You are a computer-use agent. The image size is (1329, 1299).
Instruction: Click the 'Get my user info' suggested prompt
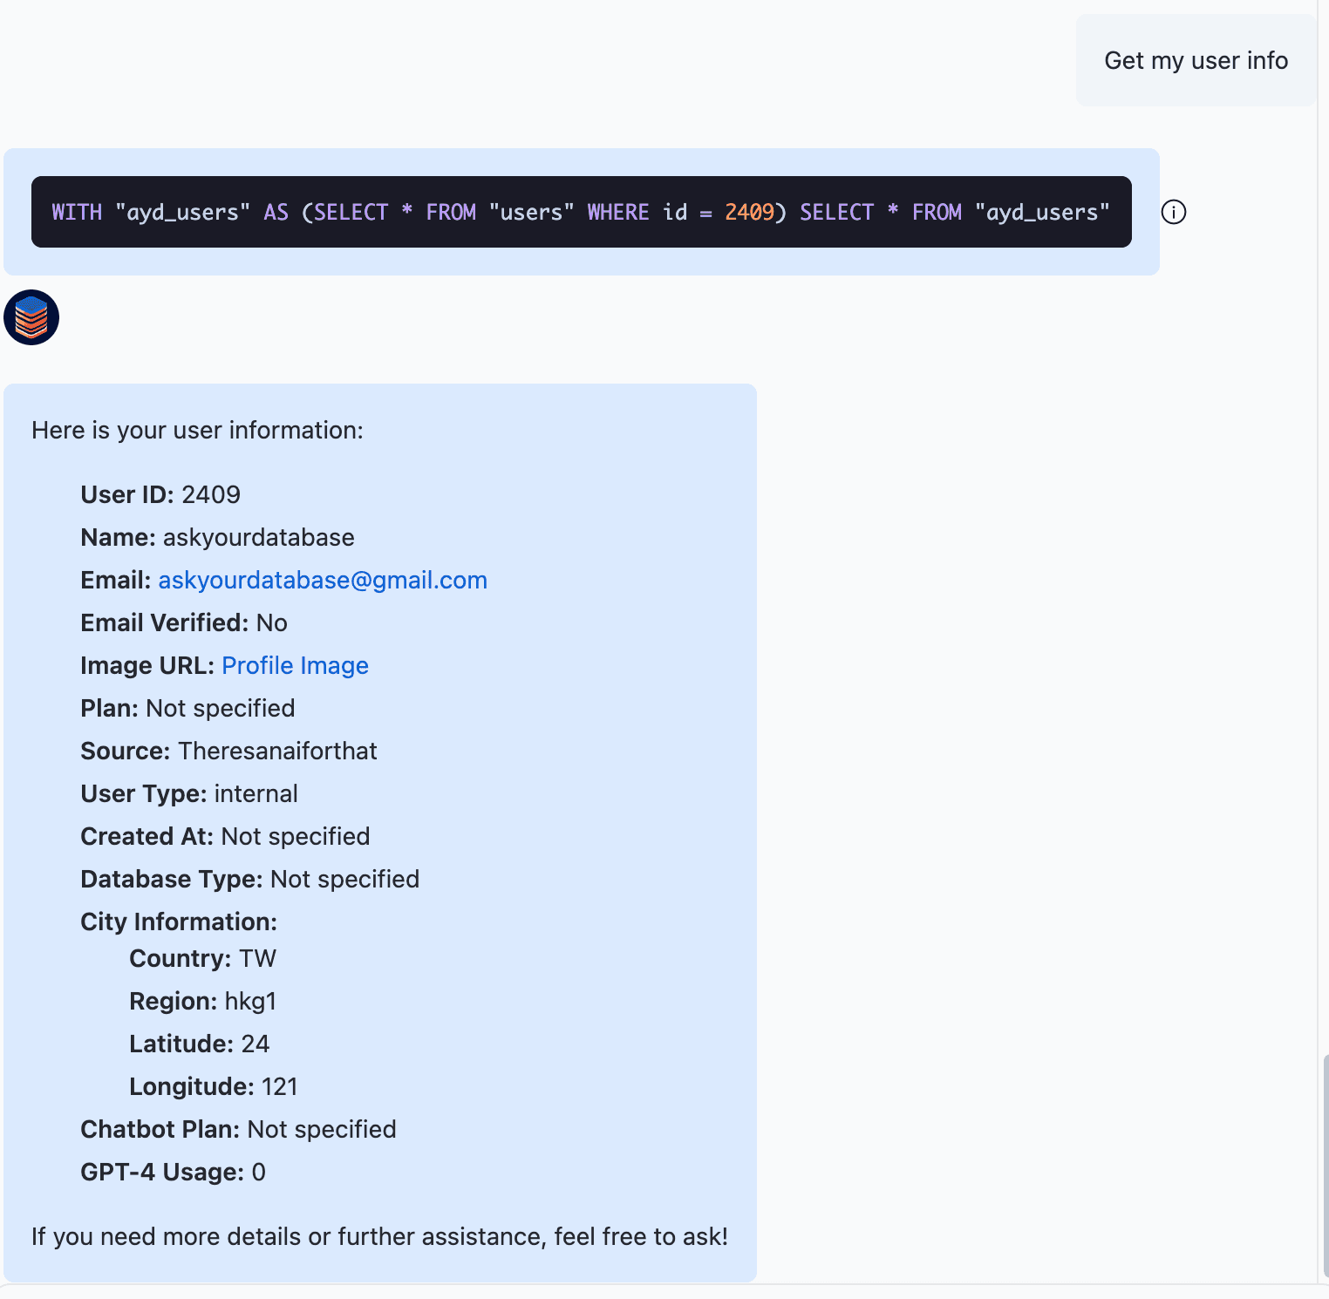point(1196,59)
